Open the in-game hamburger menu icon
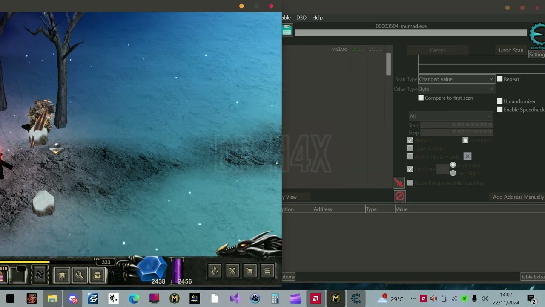 point(267,271)
